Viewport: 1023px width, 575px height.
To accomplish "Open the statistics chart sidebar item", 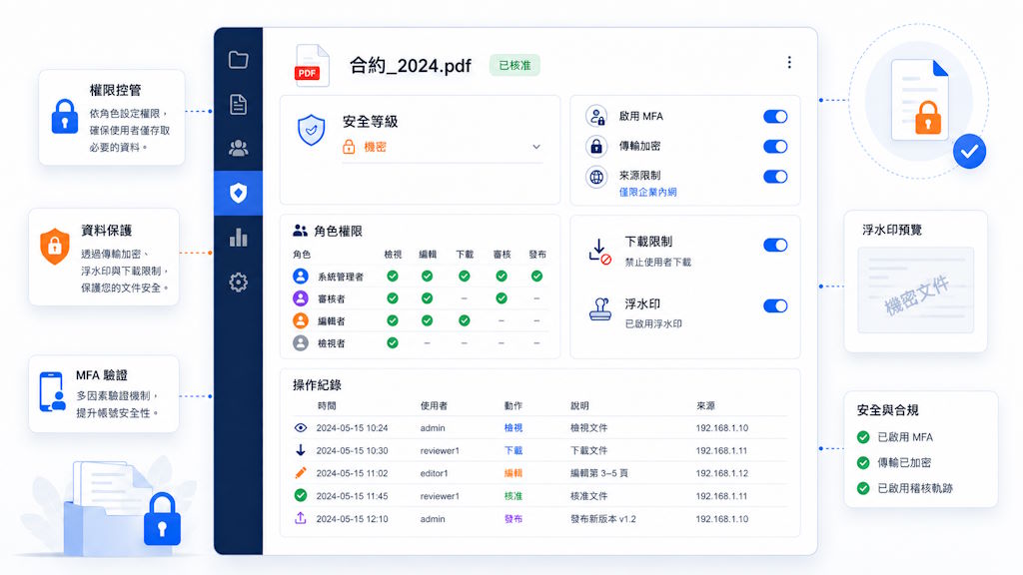I will 238,238.
